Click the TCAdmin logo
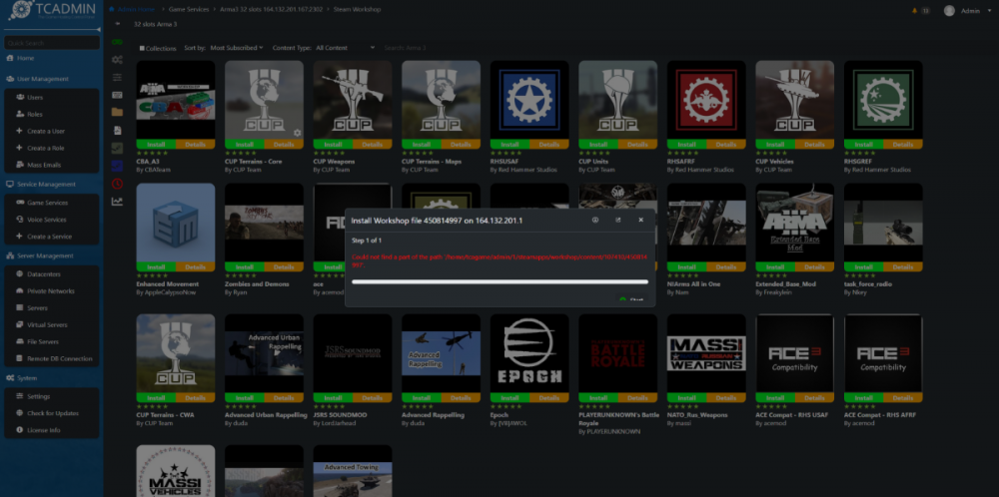The image size is (999, 497). [52, 11]
